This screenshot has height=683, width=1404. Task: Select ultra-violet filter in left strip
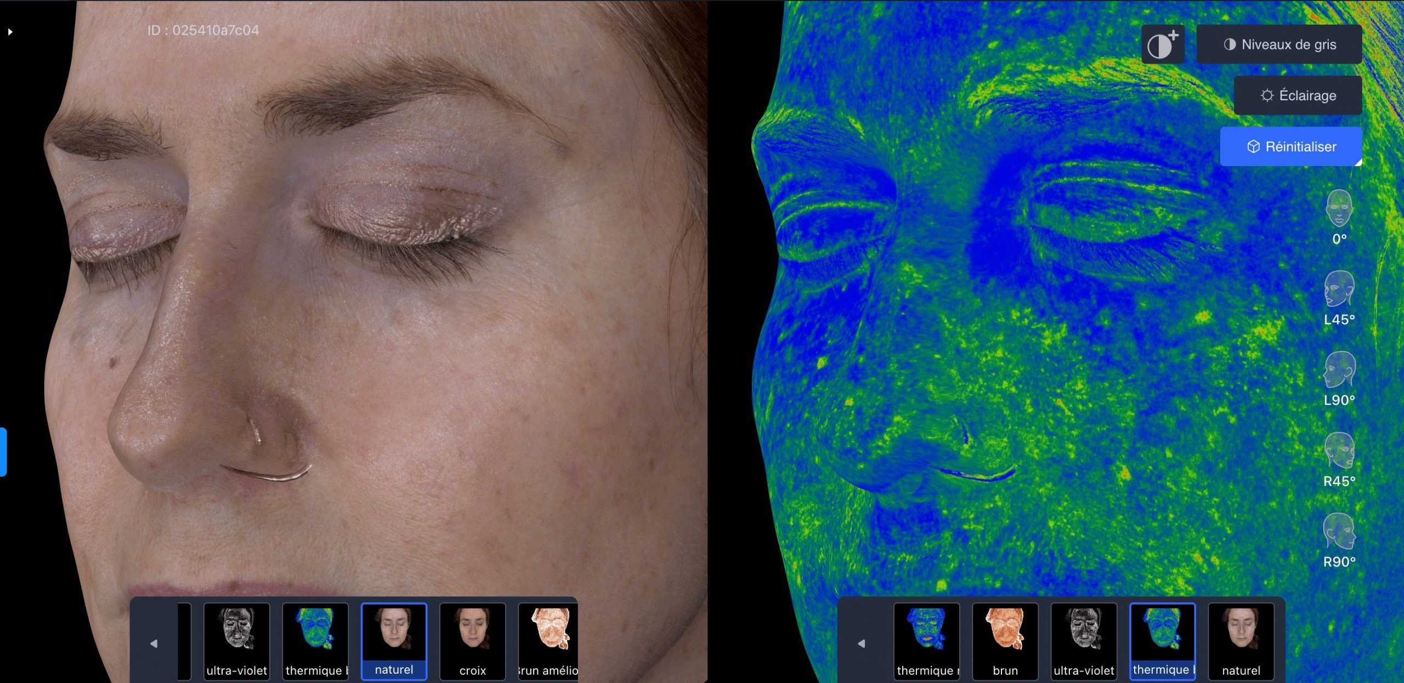[x=237, y=640]
